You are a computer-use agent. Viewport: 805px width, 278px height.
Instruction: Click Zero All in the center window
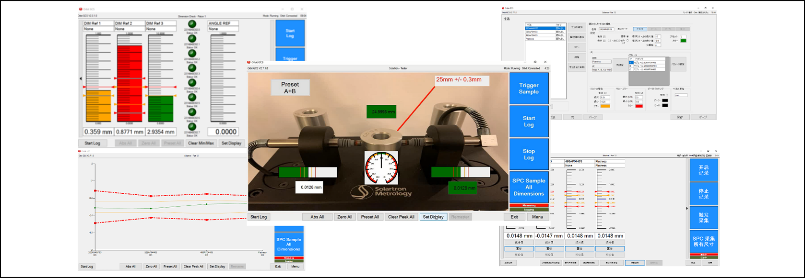click(344, 217)
